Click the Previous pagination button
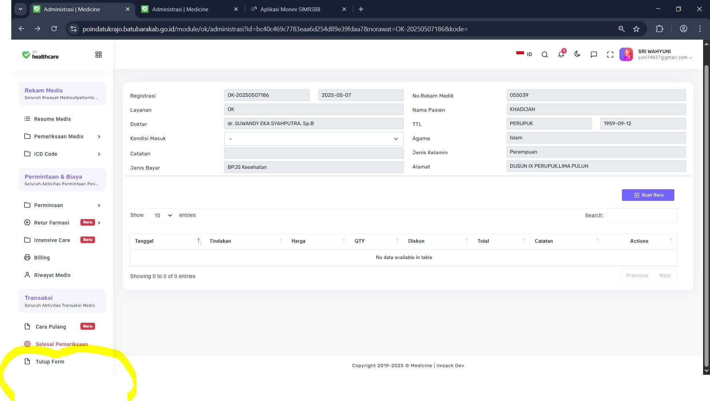The width and height of the screenshot is (710, 401). tap(637, 275)
